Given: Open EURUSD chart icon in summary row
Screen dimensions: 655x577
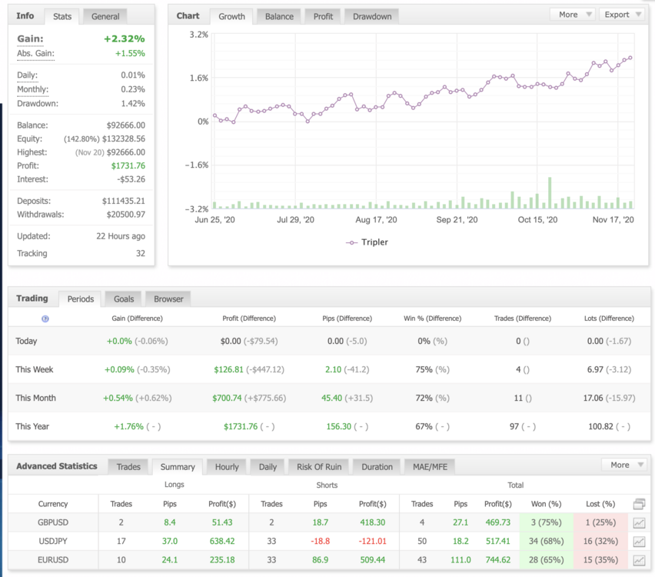Looking at the screenshot, I should 639,560.
